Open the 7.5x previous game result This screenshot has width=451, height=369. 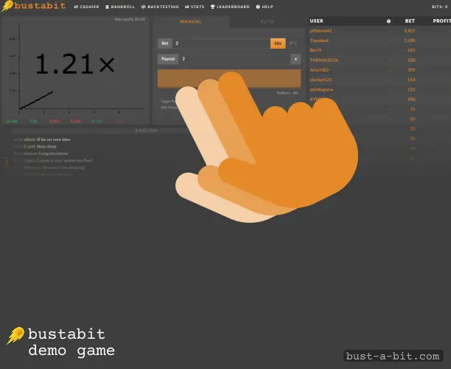(33, 121)
